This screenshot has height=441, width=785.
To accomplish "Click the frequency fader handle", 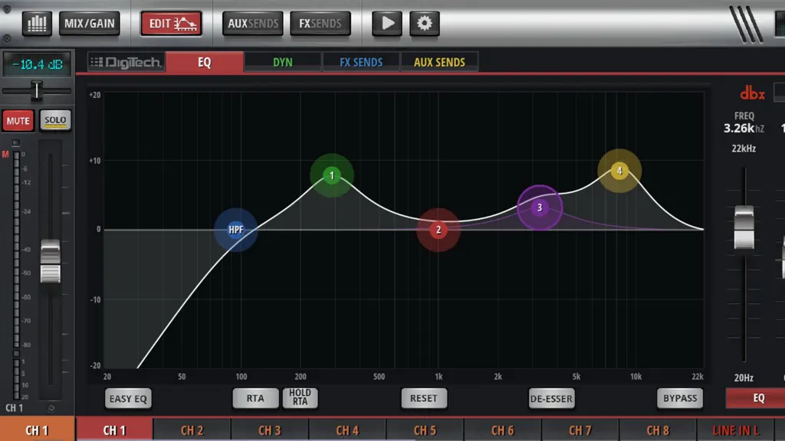I will click(x=744, y=227).
